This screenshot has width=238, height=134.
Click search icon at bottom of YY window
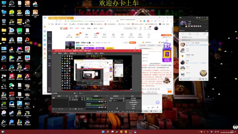(206, 79)
